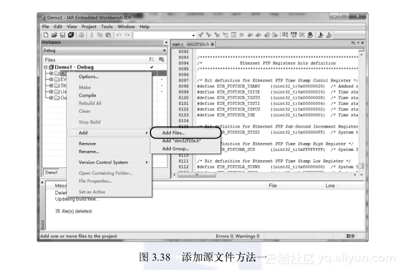Open the Replace toolbar icon
401x270 pixels.
(225, 35)
